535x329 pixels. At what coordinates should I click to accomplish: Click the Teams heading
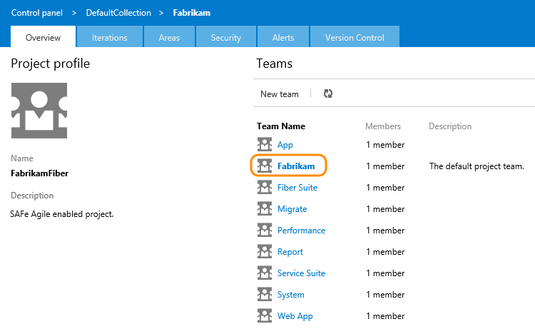[275, 64]
